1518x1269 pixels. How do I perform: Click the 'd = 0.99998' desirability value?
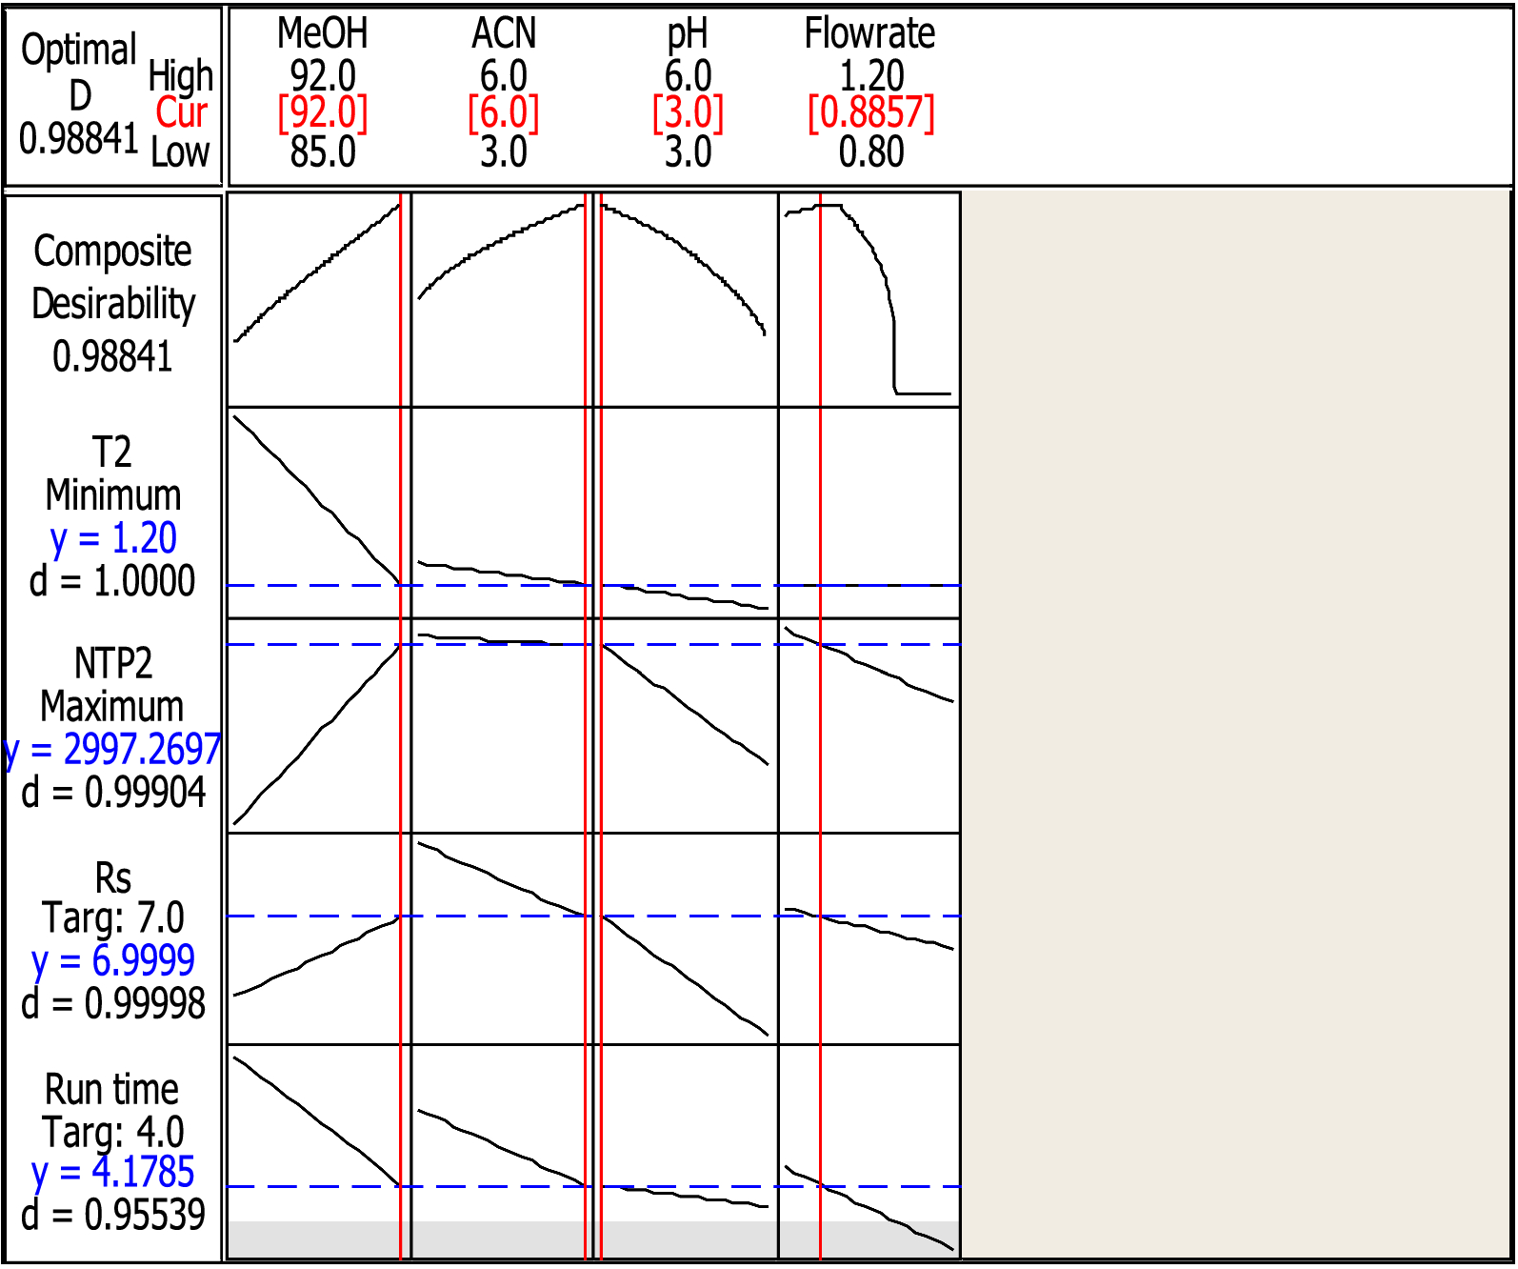point(113,1004)
